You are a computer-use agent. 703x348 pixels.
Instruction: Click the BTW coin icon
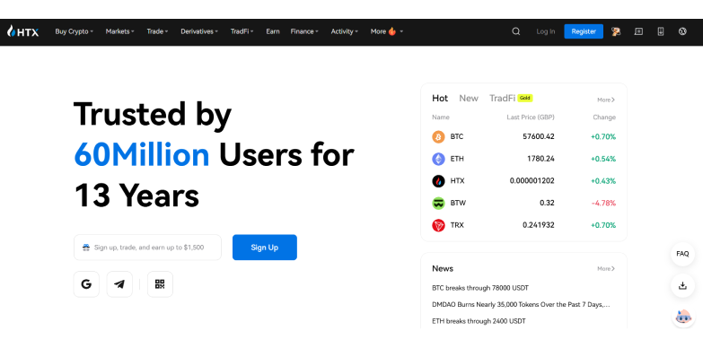438,203
